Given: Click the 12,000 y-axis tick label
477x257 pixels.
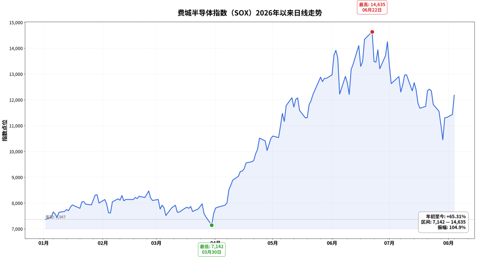Looking at the screenshot, I should point(16,100).
